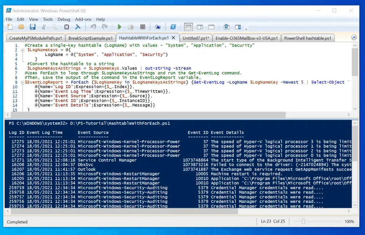Open the Help menu
This screenshot has height=235, width=365.
coord(101,19)
